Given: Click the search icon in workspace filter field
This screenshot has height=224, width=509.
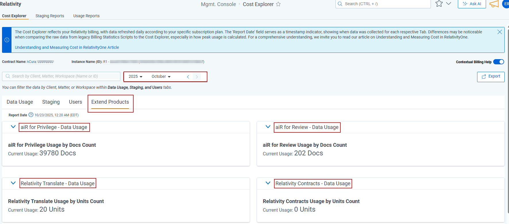Looking at the screenshot, I should coord(8,76).
